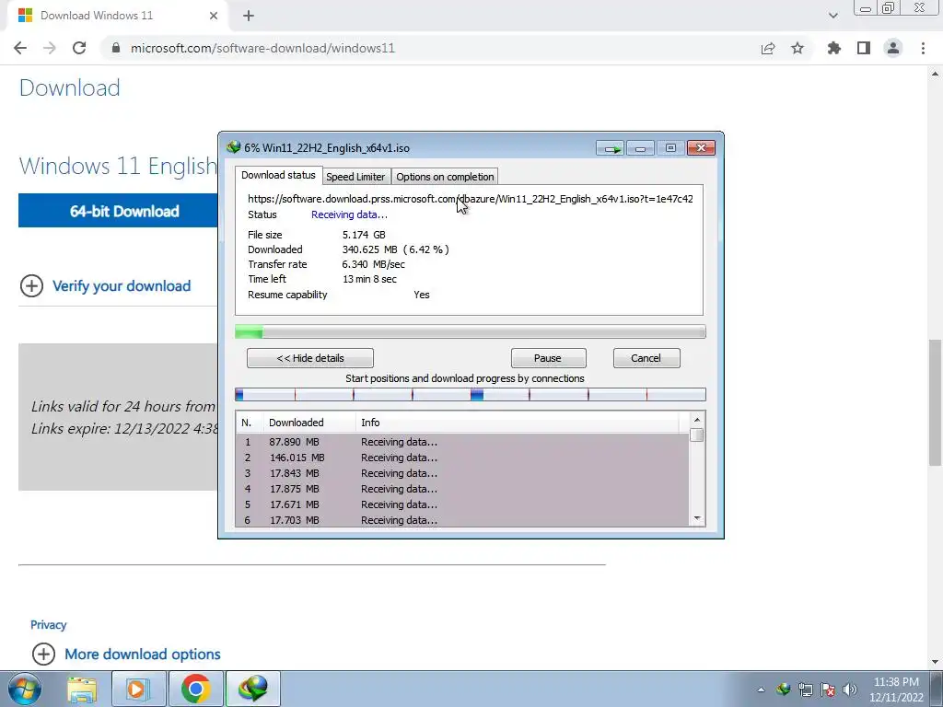Open a new browser tab
Image resolution: width=943 pixels, height=707 pixels.
pos(249,16)
